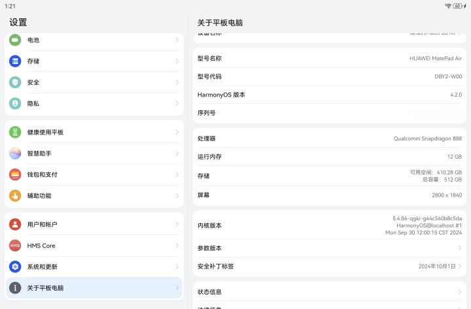Viewport: 471px width, 309px height.
Task: Select 智慧助手 menu entry
Action: 94,154
